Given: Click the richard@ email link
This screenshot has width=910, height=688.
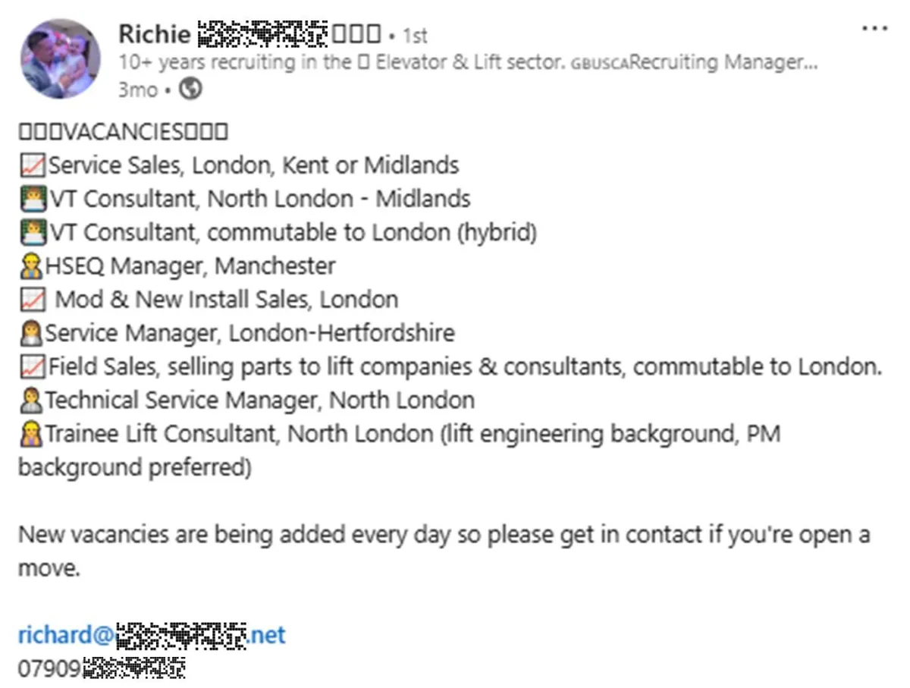Looking at the screenshot, I should [x=152, y=634].
